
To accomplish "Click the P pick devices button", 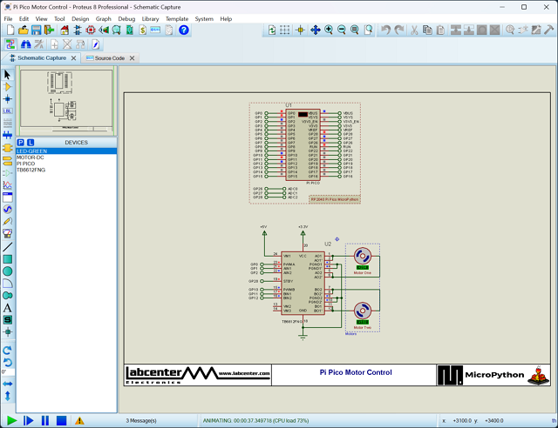I will point(21,143).
